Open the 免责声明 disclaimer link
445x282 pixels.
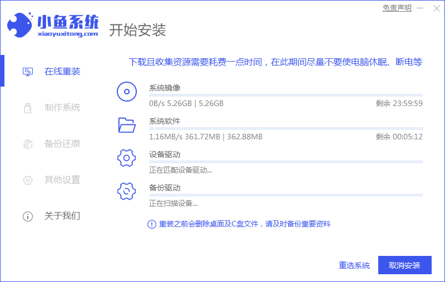(397, 8)
